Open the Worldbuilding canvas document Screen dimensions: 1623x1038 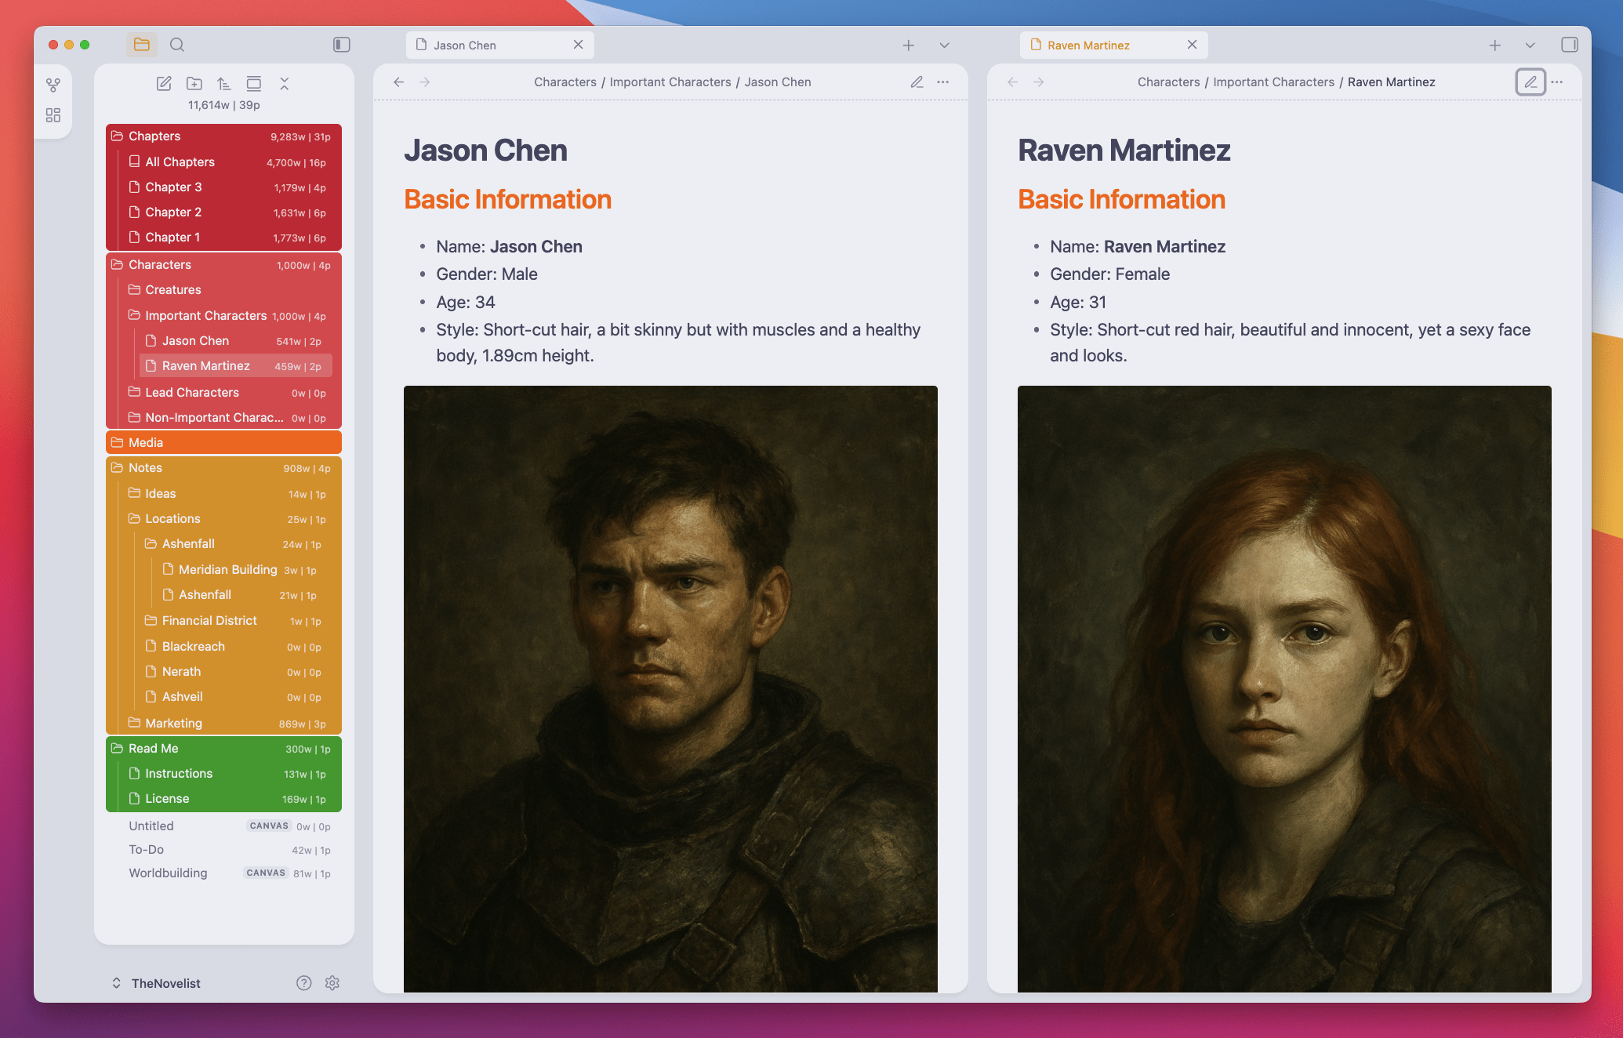click(x=168, y=873)
